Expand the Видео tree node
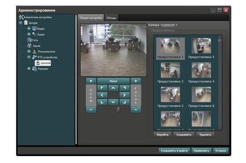 coord(29,28)
